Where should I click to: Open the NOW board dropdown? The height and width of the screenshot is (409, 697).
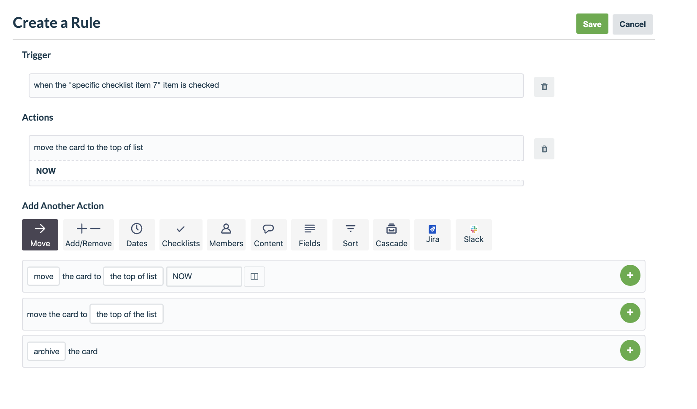[x=204, y=276]
